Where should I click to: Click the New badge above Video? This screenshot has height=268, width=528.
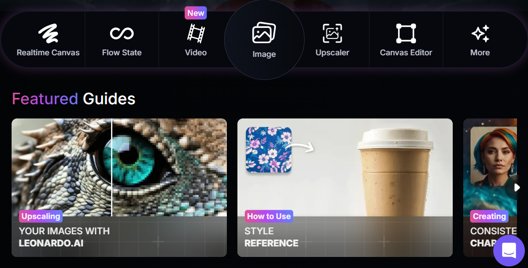tap(196, 13)
